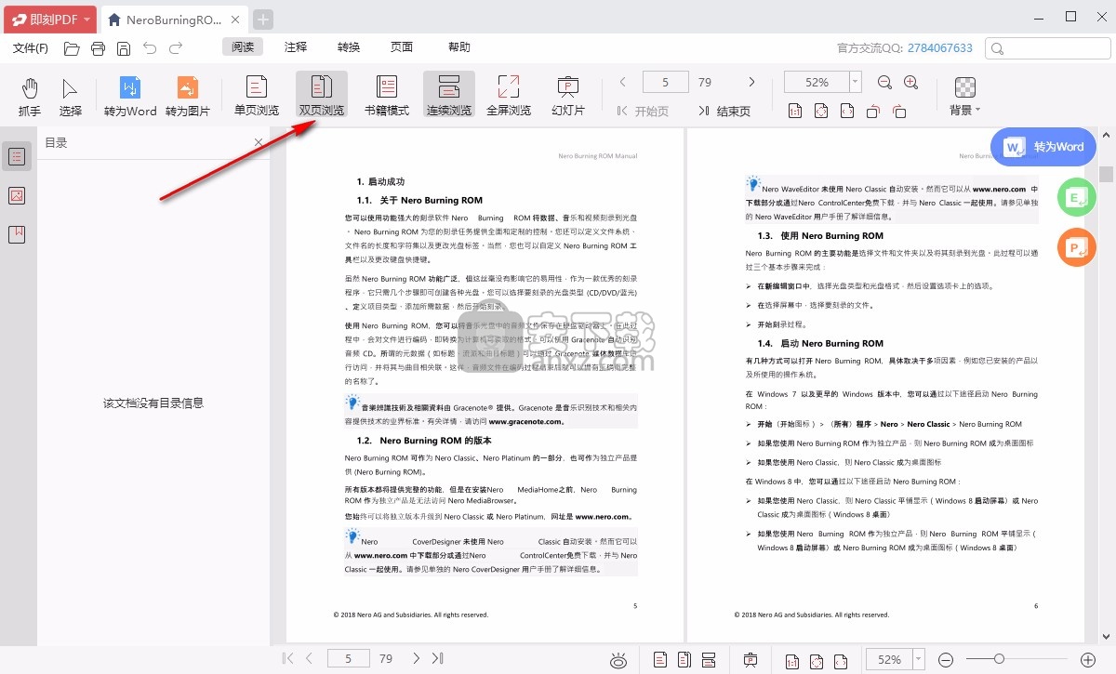Image resolution: width=1116 pixels, height=674 pixels.
Task: Go to next page in bottom status bar
Action: coord(416,659)
